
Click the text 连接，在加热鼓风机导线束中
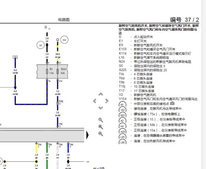point(154,141)
